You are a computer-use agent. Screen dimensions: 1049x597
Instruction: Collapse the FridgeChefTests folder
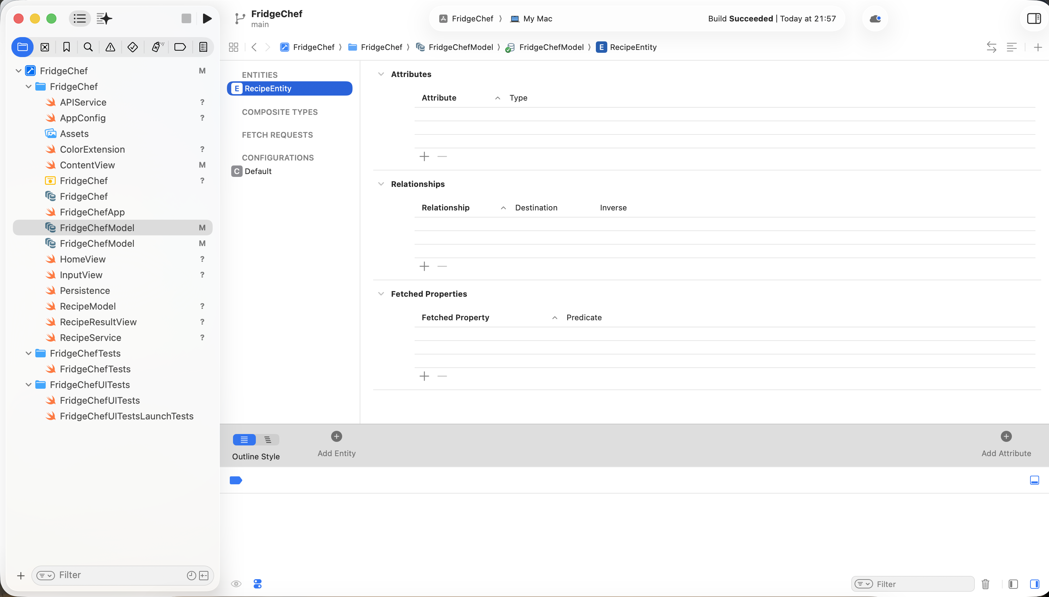coord(28,353)
